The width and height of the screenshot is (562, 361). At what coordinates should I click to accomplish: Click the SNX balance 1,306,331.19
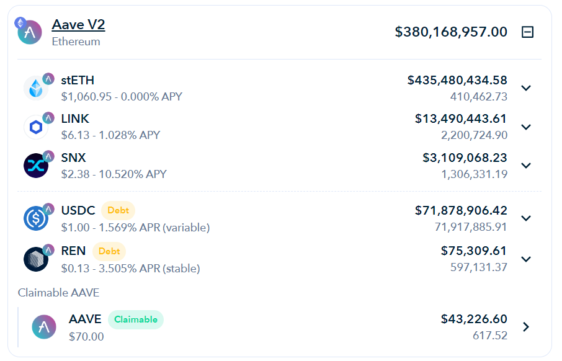point(474,174)
